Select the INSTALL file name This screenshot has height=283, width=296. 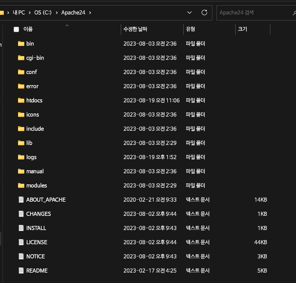36,228
